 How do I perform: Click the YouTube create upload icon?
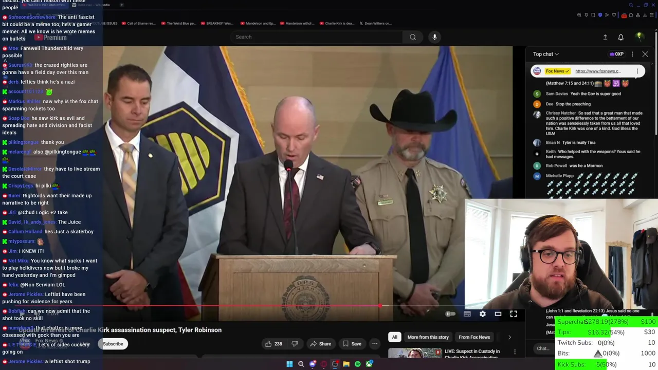click(x=605, y=37)
